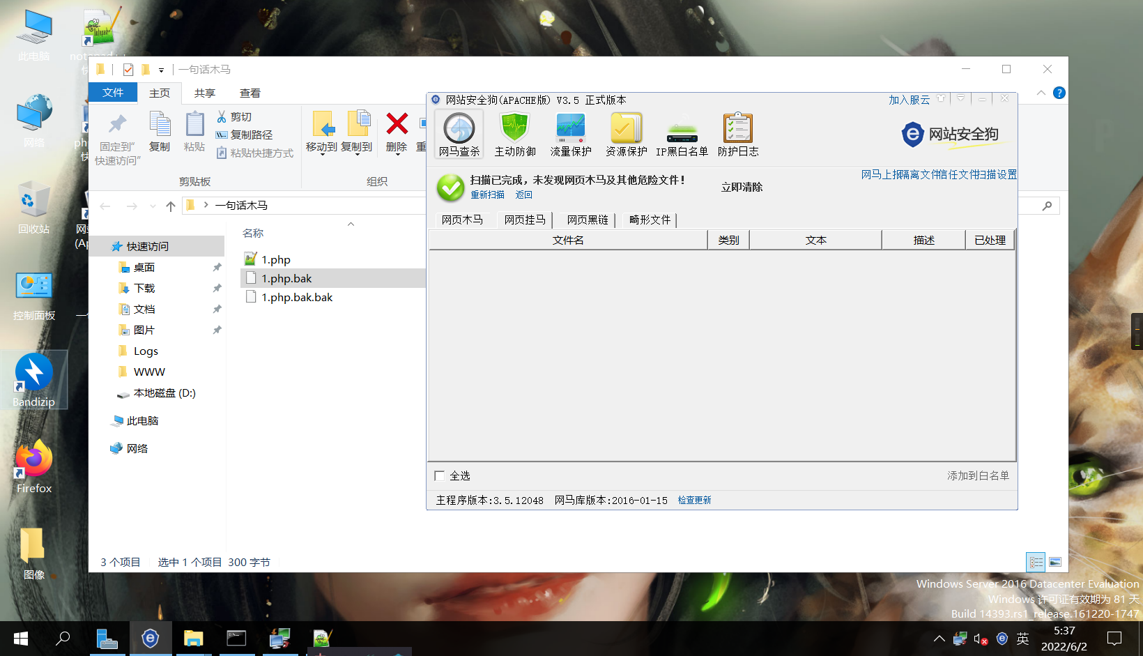Click the 重新扫描 rescan link

[x=488, y=194]
